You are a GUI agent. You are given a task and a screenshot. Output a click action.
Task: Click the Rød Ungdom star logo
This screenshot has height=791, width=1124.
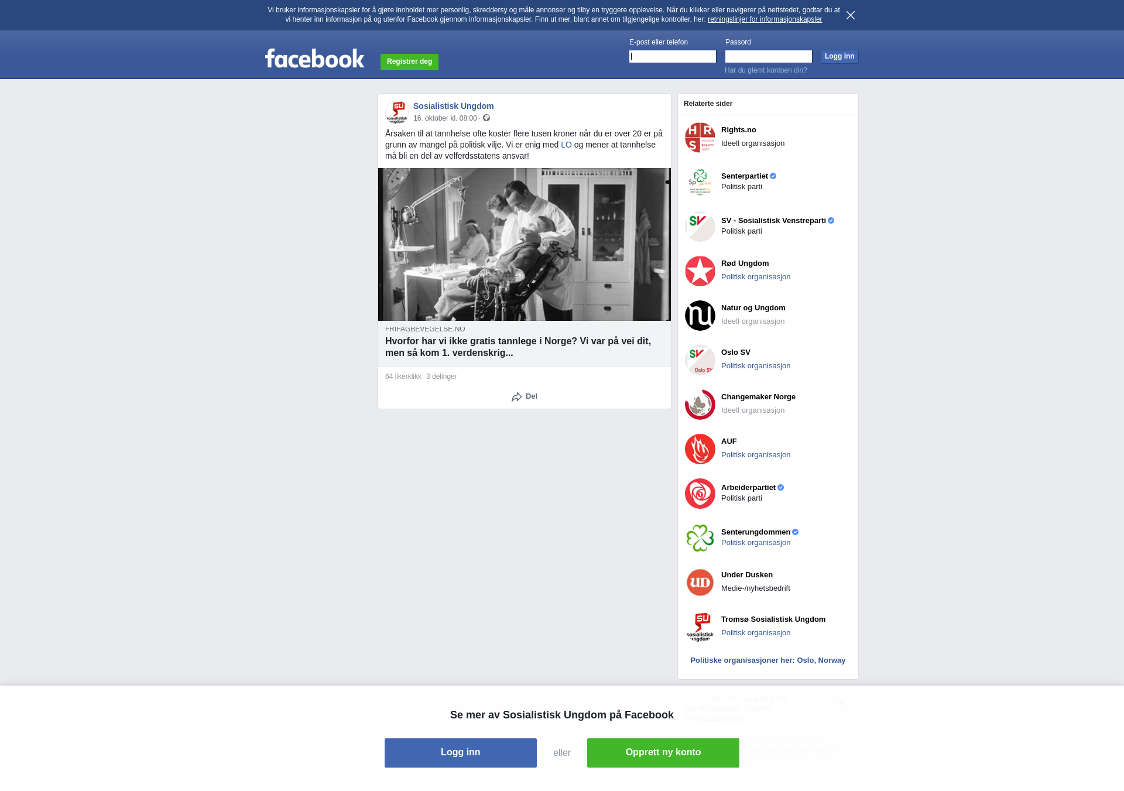point(700,271)
